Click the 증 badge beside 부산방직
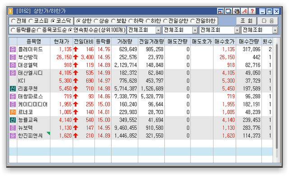The image size is (289, 176). 13,57
